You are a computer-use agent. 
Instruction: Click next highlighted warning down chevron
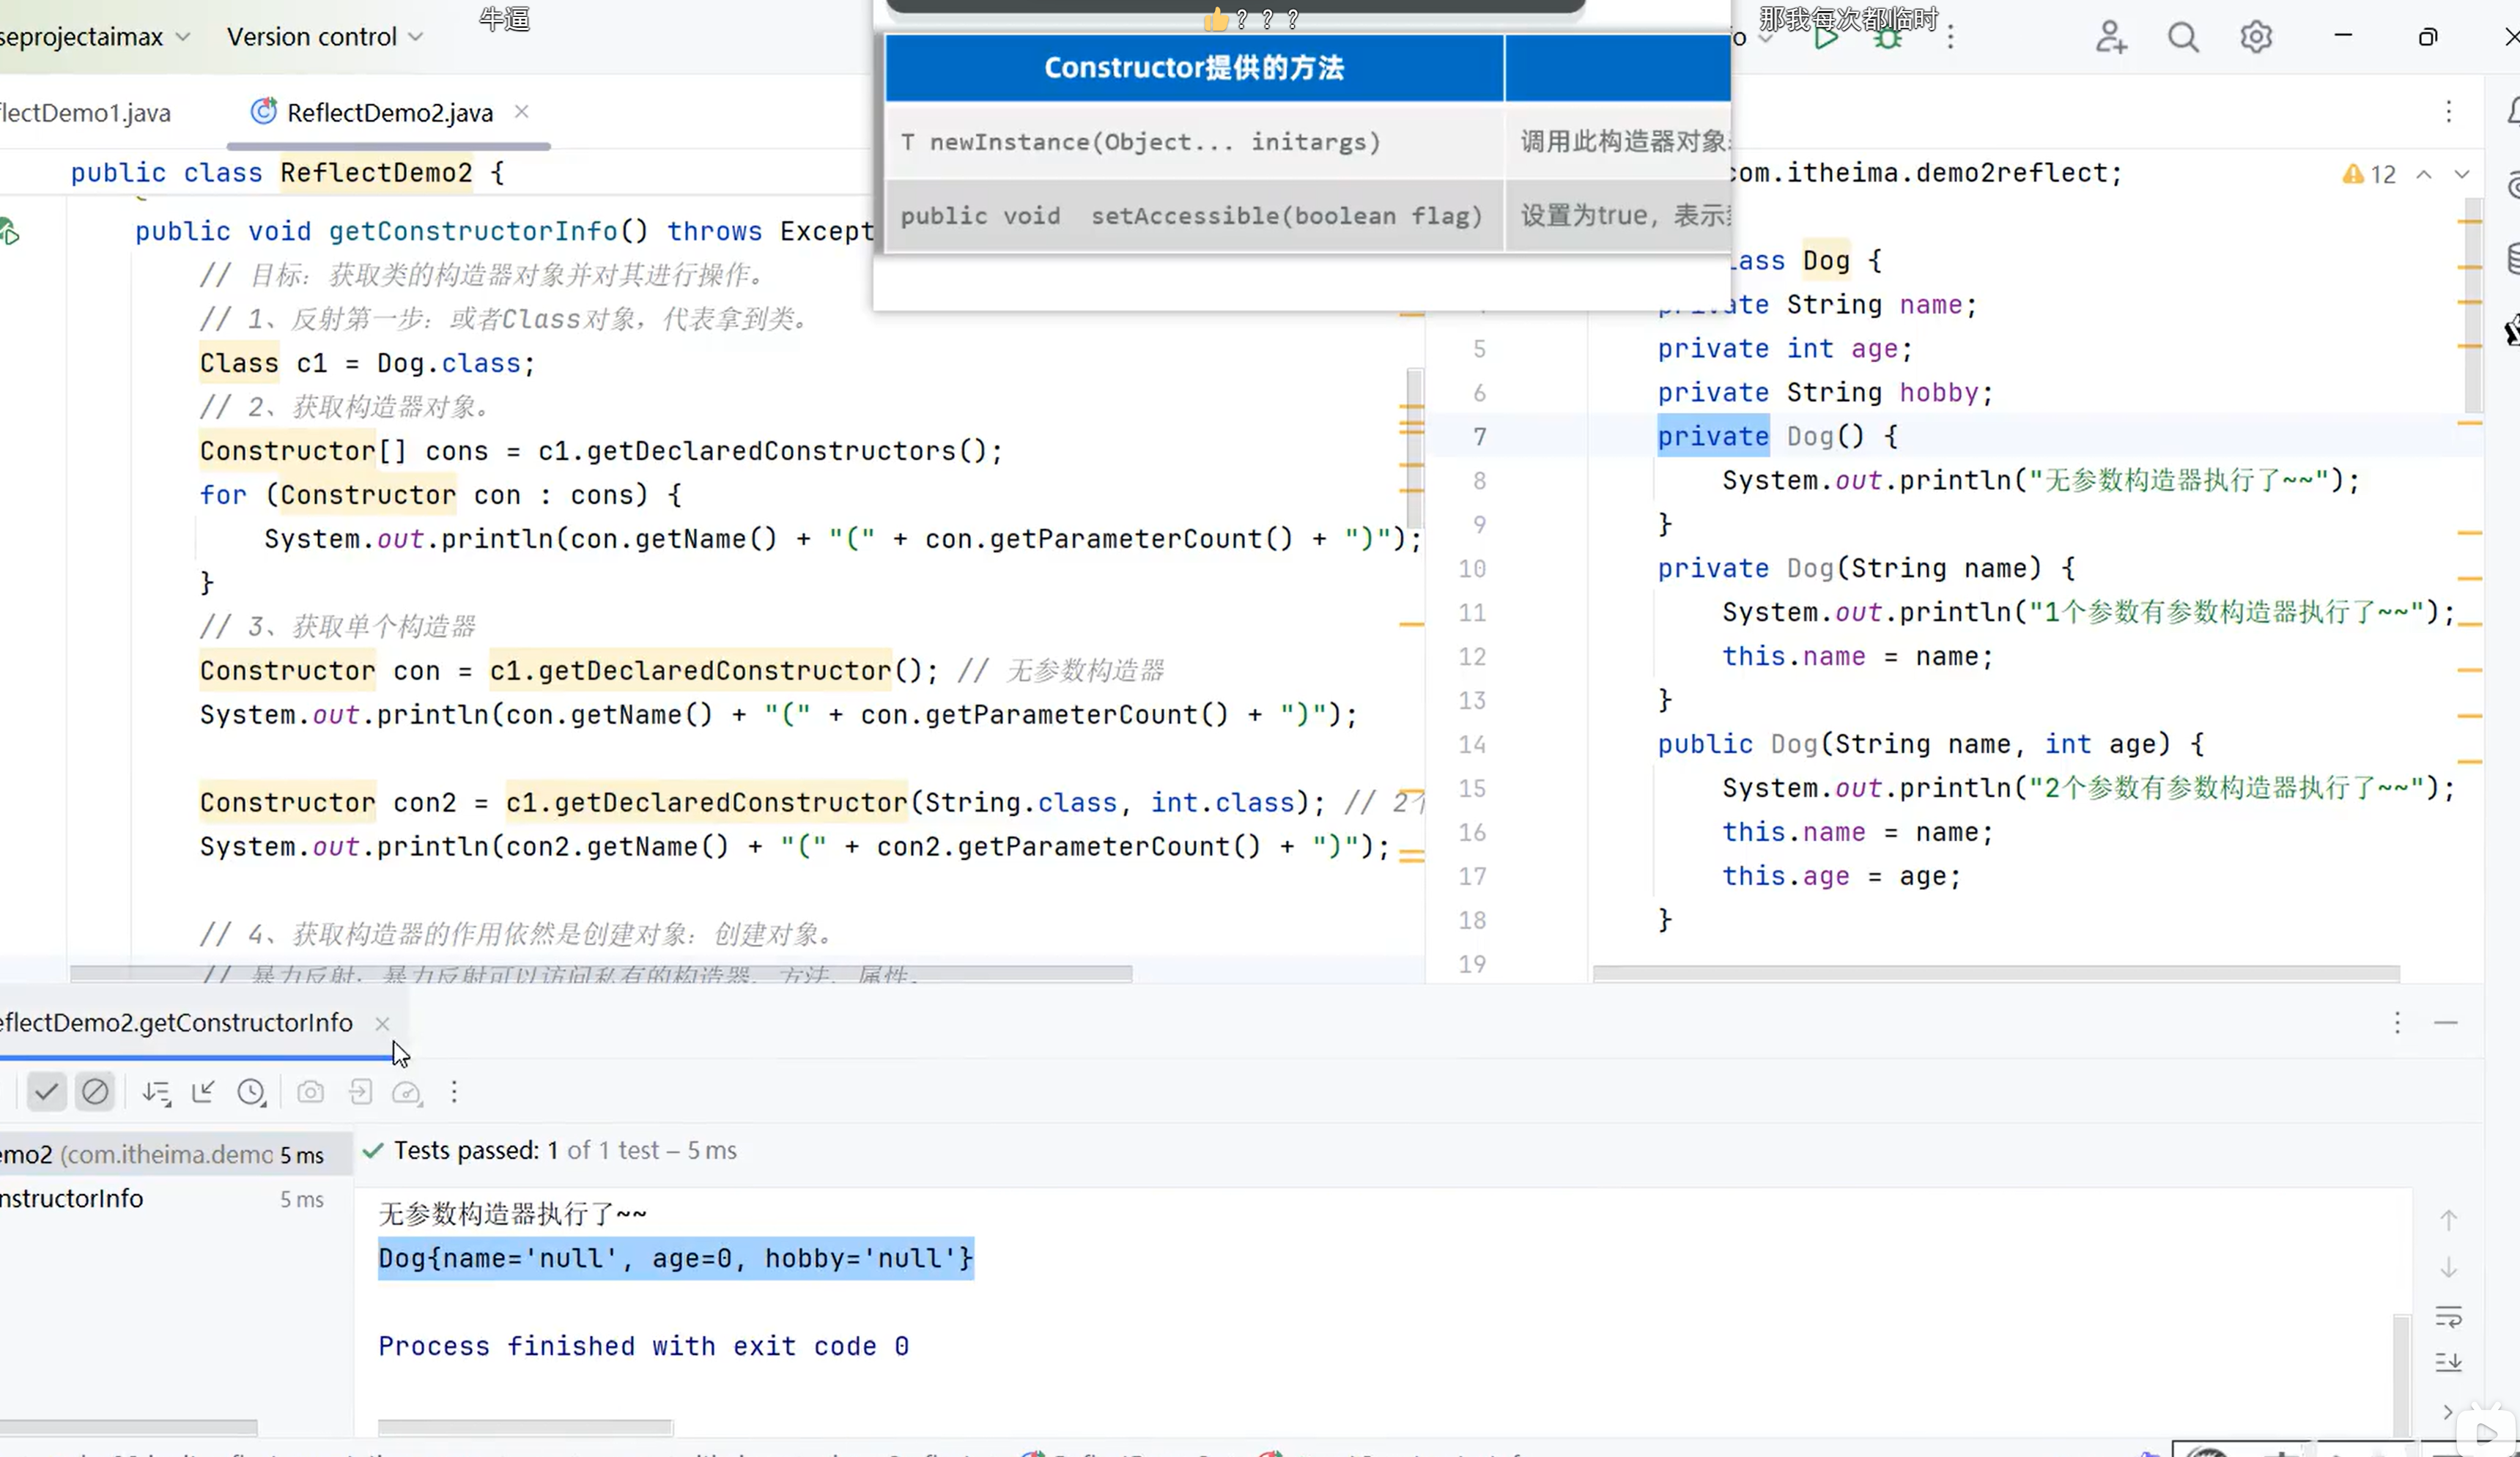pos(2461,174)
